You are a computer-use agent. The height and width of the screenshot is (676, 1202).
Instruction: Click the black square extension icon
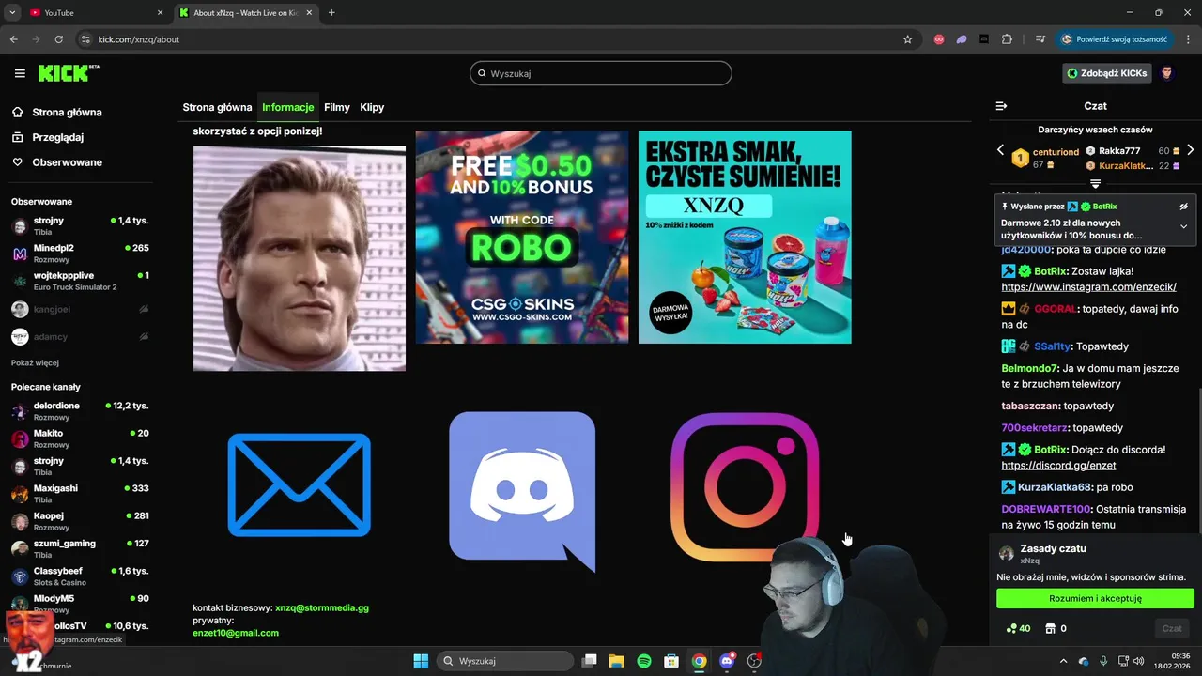[x=984, y=39]
